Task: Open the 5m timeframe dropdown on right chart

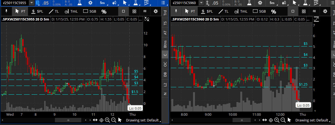Action: pos(272,3)
